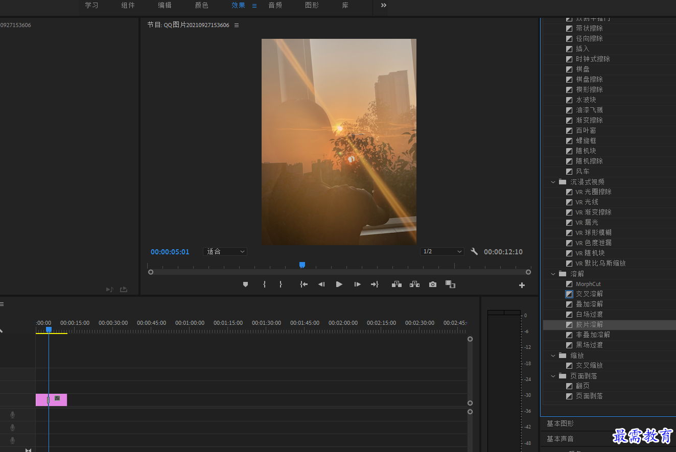Switch to the 颜色 workspace
This screenshot has width=676, height=452.
(x=202, y=5)
